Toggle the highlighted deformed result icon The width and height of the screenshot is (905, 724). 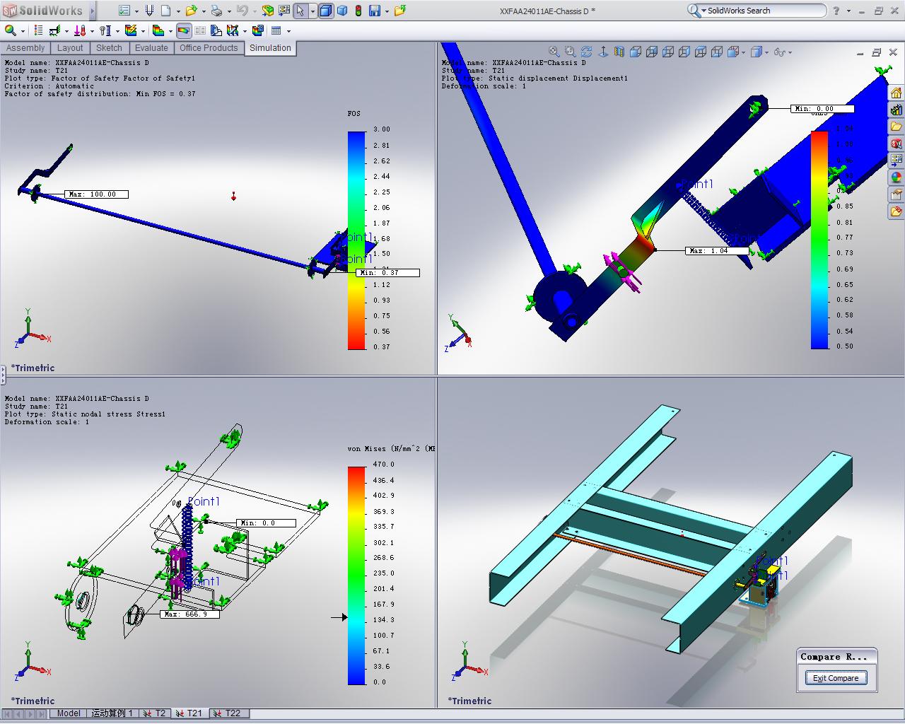pos(184,30)
